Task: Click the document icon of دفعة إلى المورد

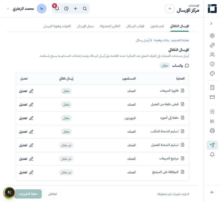Action: [183, 118]
